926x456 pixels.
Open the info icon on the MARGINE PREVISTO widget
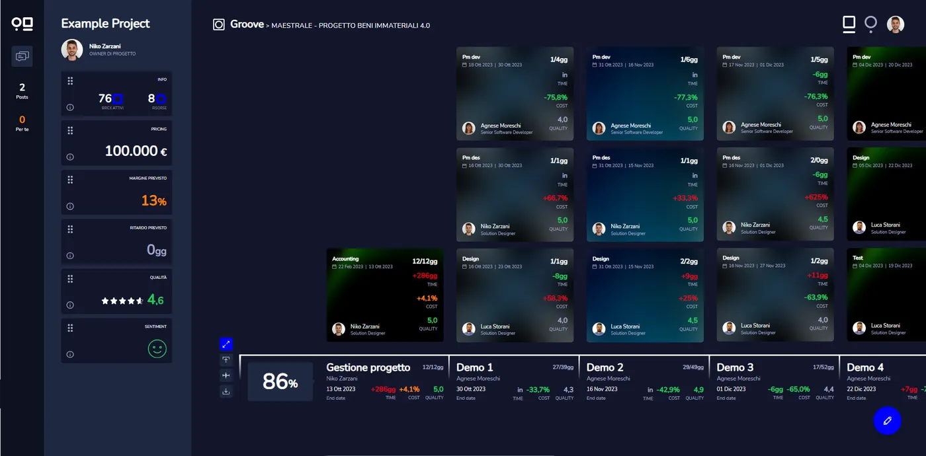(x=70, y=206)
